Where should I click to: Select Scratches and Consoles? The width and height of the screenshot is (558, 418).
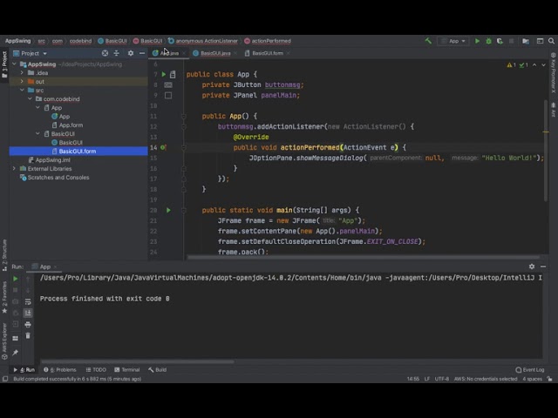point(58,178)
